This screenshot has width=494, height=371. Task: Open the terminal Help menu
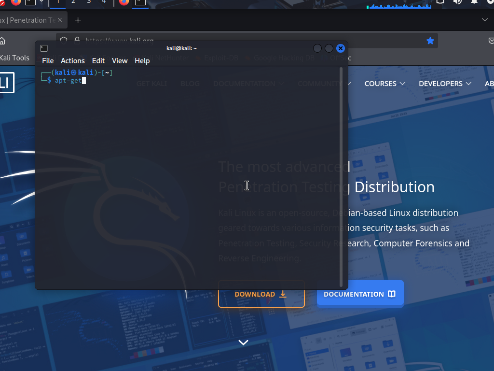tap(142, 61)
